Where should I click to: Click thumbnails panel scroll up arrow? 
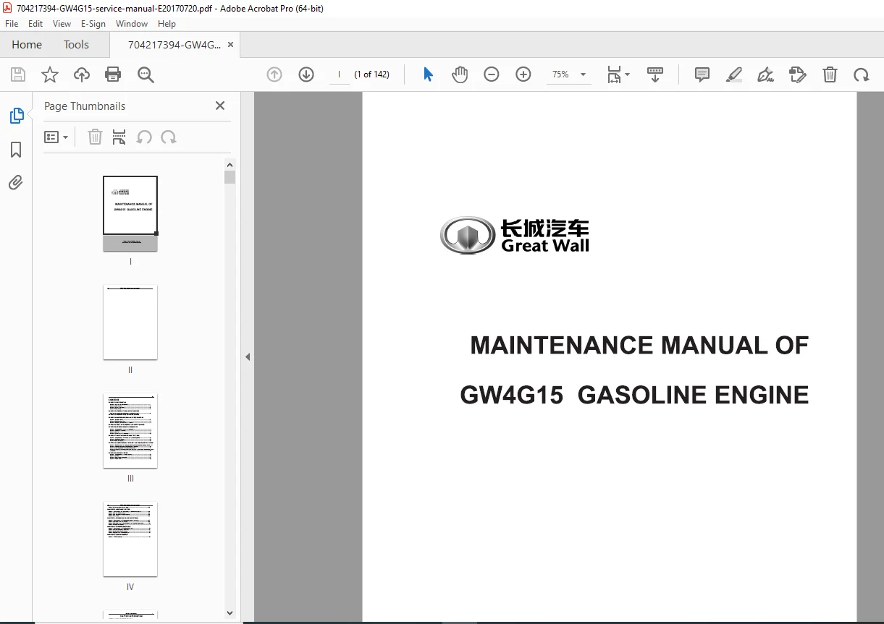(x=230, y=164)
